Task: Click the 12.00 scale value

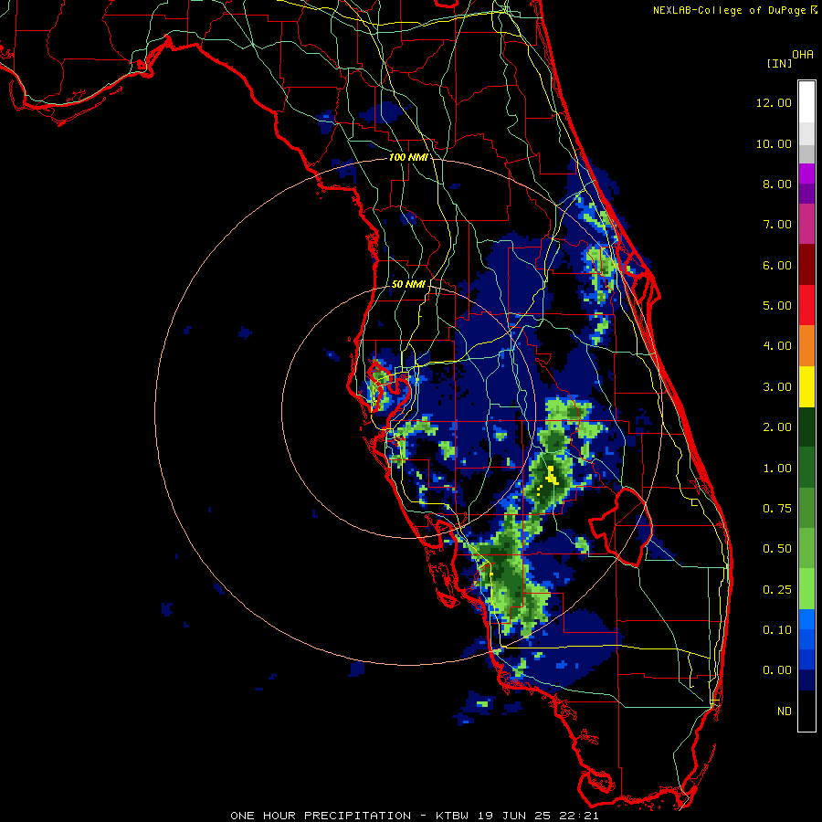Action: click(774, 102)
